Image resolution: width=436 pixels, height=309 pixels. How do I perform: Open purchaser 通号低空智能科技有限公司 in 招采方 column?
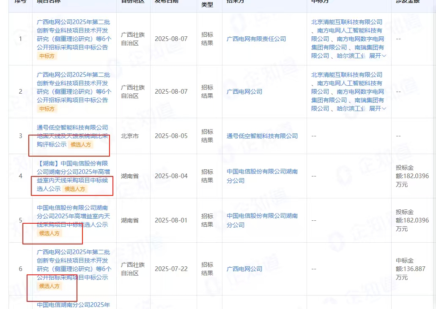tap(262, 136)
